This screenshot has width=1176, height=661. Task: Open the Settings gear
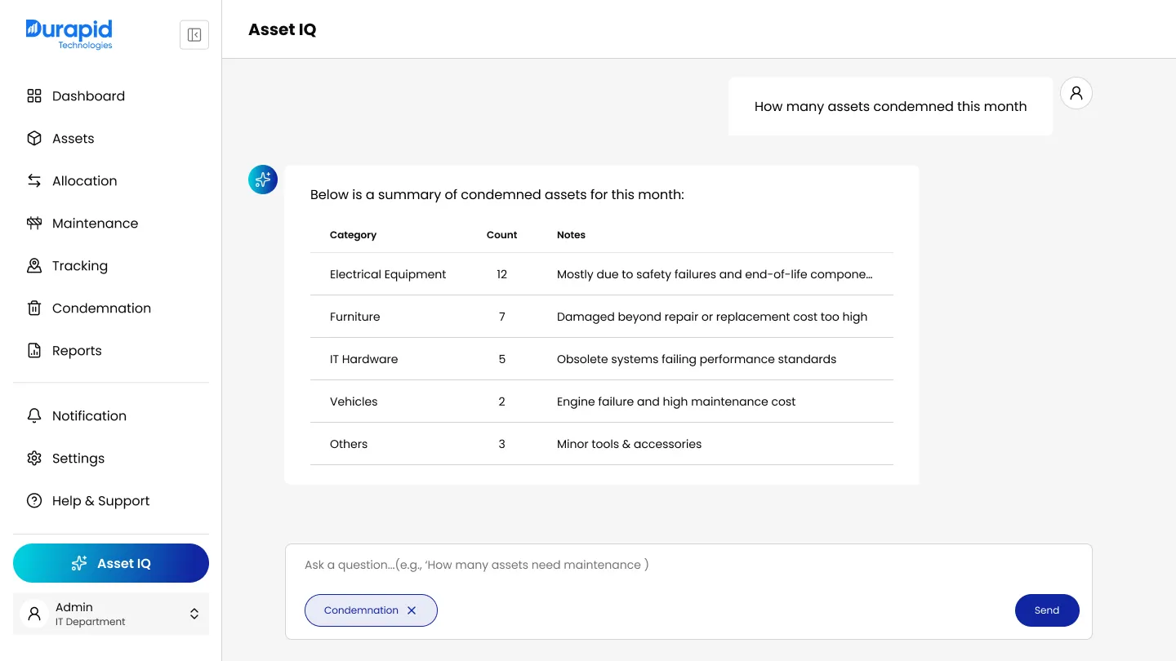tap(78, 458)
